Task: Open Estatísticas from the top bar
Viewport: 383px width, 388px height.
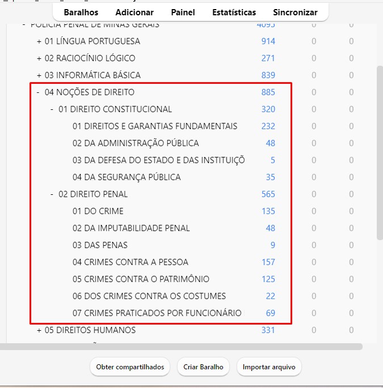Action: [234, 12]
